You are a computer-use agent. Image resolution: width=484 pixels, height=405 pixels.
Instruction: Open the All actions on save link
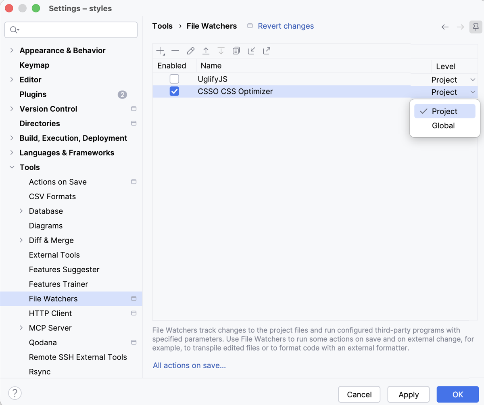(x=189, y=365)
